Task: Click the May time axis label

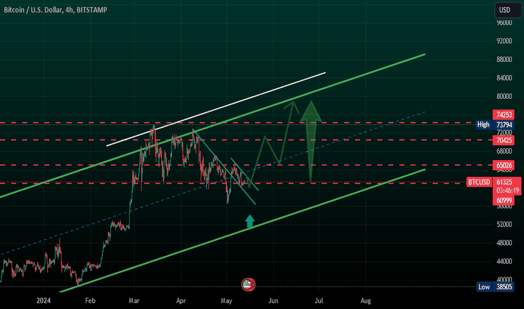Action: (226, 301)
